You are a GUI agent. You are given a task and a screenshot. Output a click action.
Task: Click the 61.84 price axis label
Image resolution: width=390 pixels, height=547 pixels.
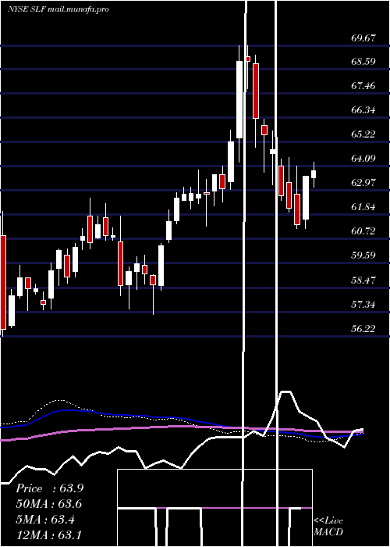click(x=363, y=207)
